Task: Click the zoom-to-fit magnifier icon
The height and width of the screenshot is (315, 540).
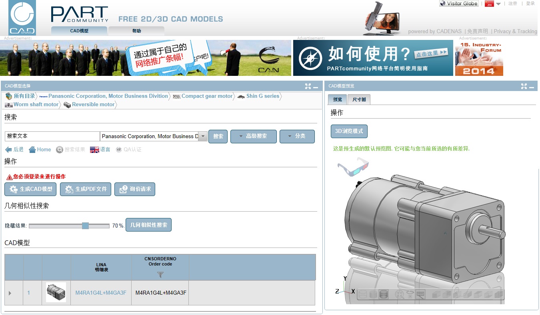Action: click(399, 295)
